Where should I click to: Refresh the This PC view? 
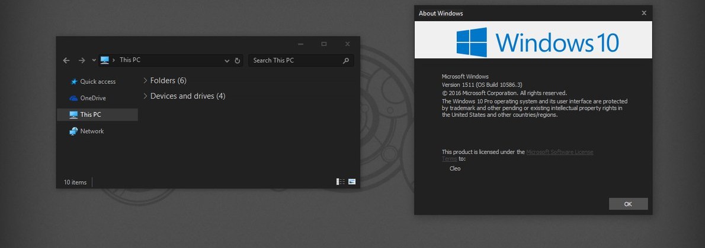[238, 61]
